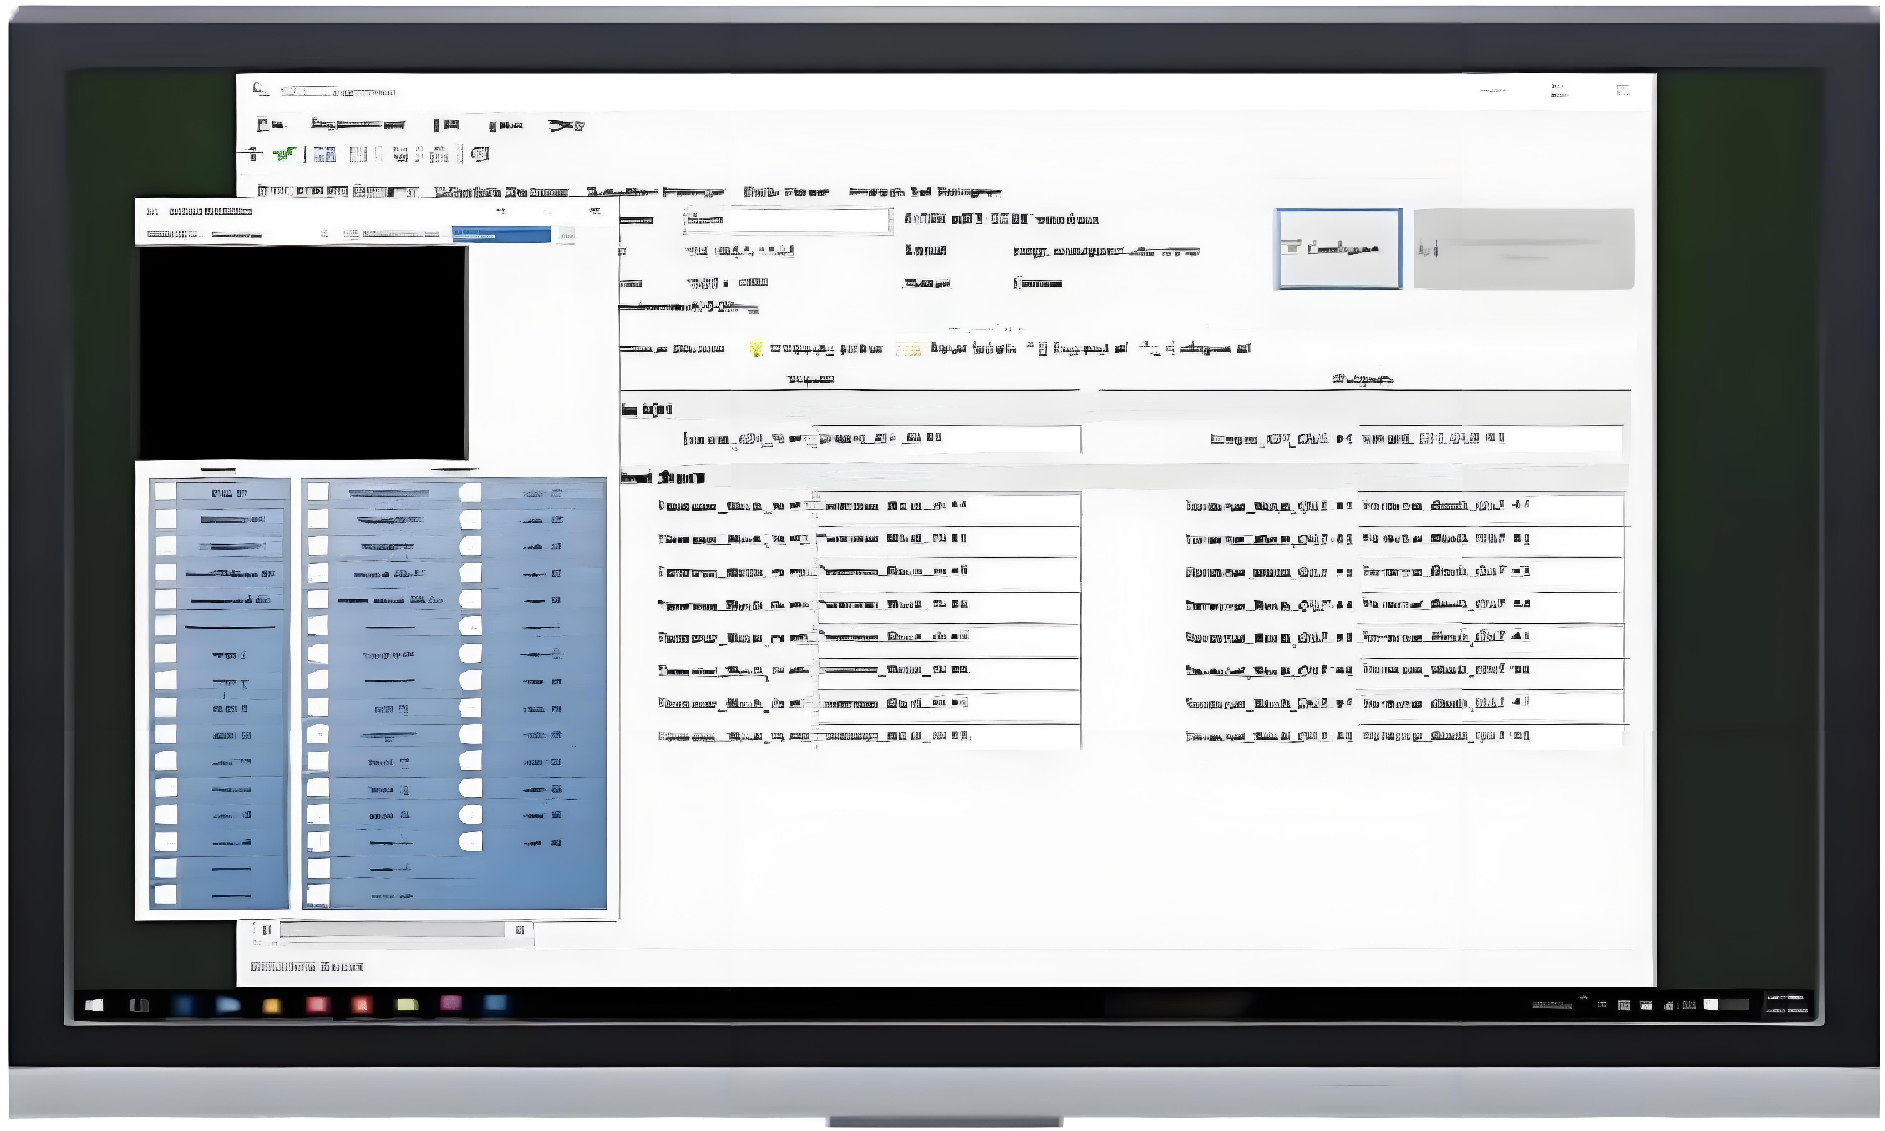Click the green icon in main window toolbar

[x=284, y=155]
